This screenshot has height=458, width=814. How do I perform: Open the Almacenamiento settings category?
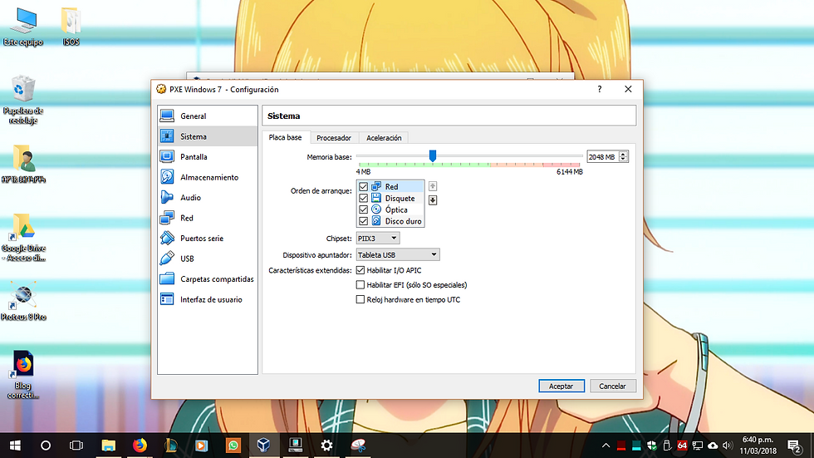pos(207,177)
